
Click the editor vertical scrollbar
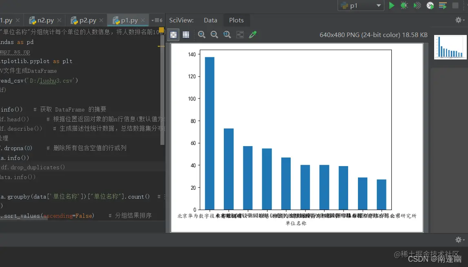pyautogui.click(x=162, y=90)
